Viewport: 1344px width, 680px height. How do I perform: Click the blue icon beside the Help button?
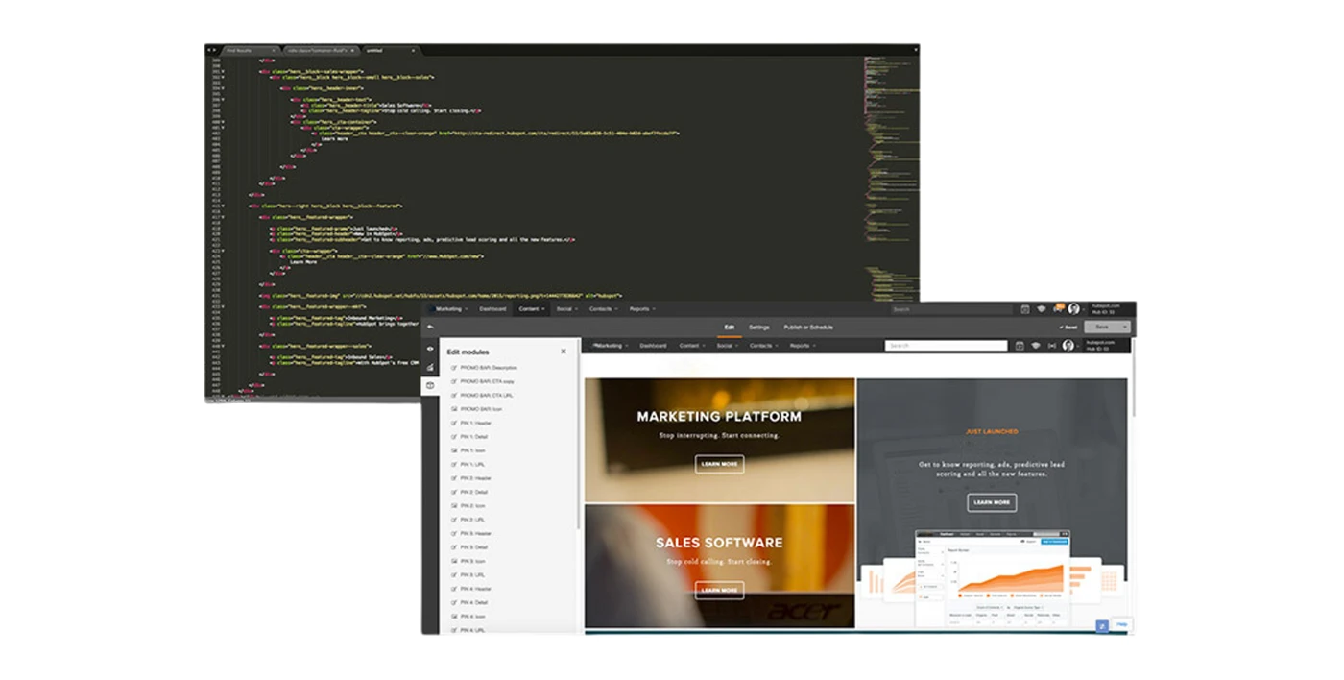(x=1102, y=625)
